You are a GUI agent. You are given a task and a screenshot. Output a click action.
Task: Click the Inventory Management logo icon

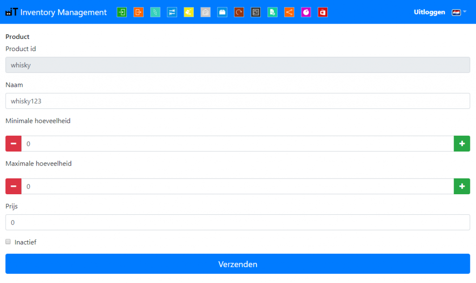(12, 12)
